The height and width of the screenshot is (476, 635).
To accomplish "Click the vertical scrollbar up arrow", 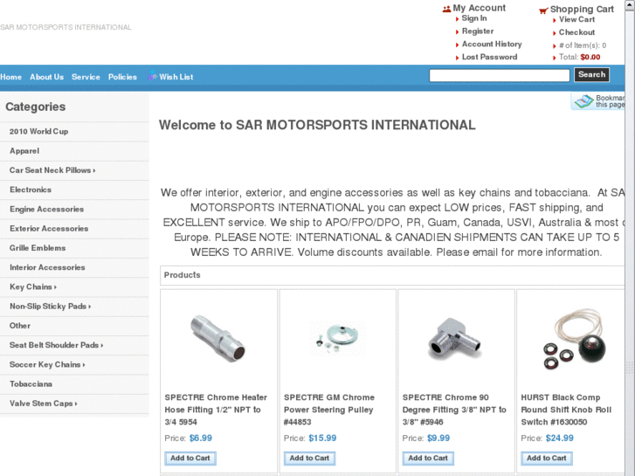I will [x=630, y=3].
